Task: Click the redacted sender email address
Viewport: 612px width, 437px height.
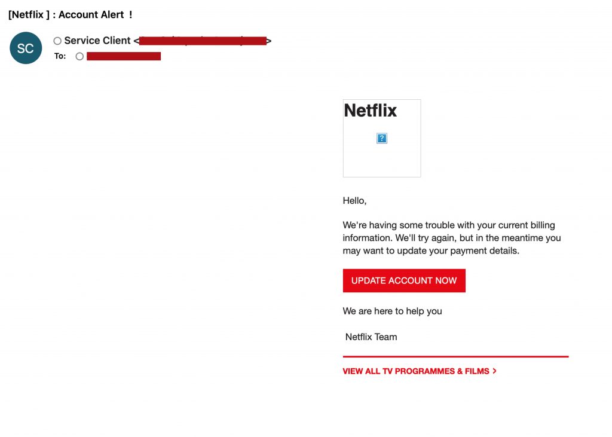Action: (203, 41)
